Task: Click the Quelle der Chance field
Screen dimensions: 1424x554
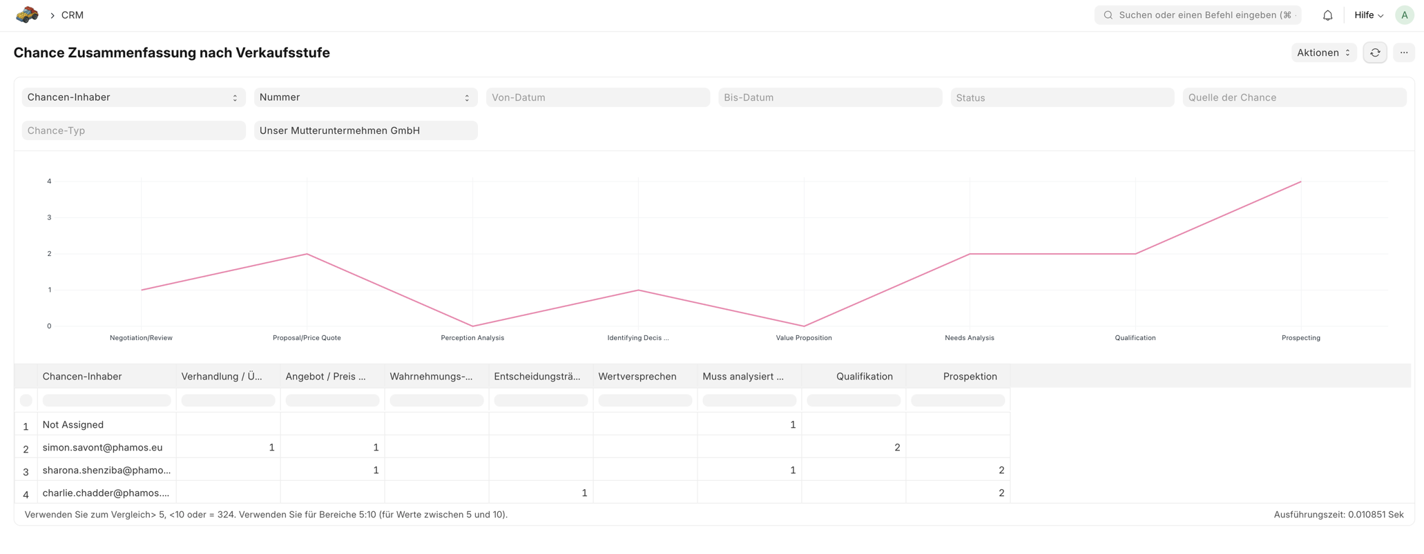Action: pos(1293,97)
